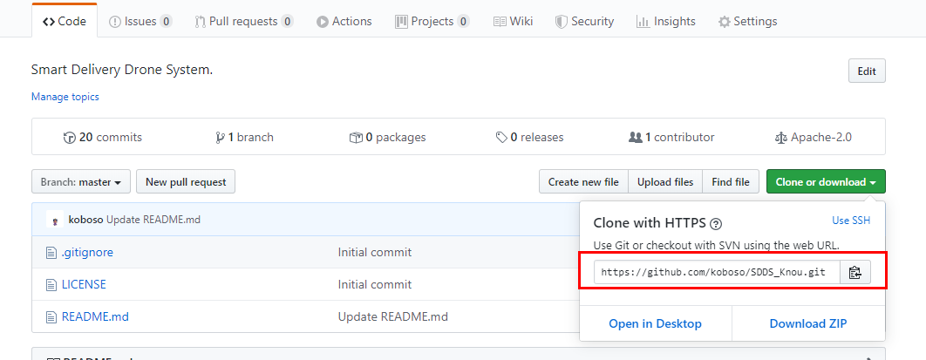Click the contributors people icon

tap(636, 138)
